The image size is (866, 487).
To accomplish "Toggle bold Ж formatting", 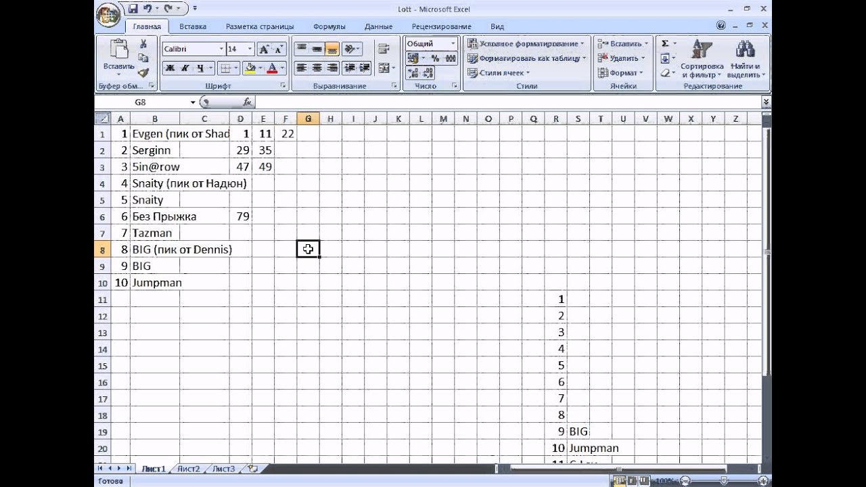I will (170, 68).
